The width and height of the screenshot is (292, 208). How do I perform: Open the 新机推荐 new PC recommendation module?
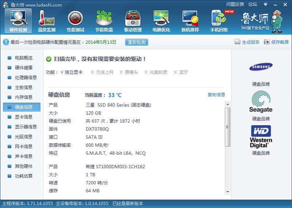190,21
